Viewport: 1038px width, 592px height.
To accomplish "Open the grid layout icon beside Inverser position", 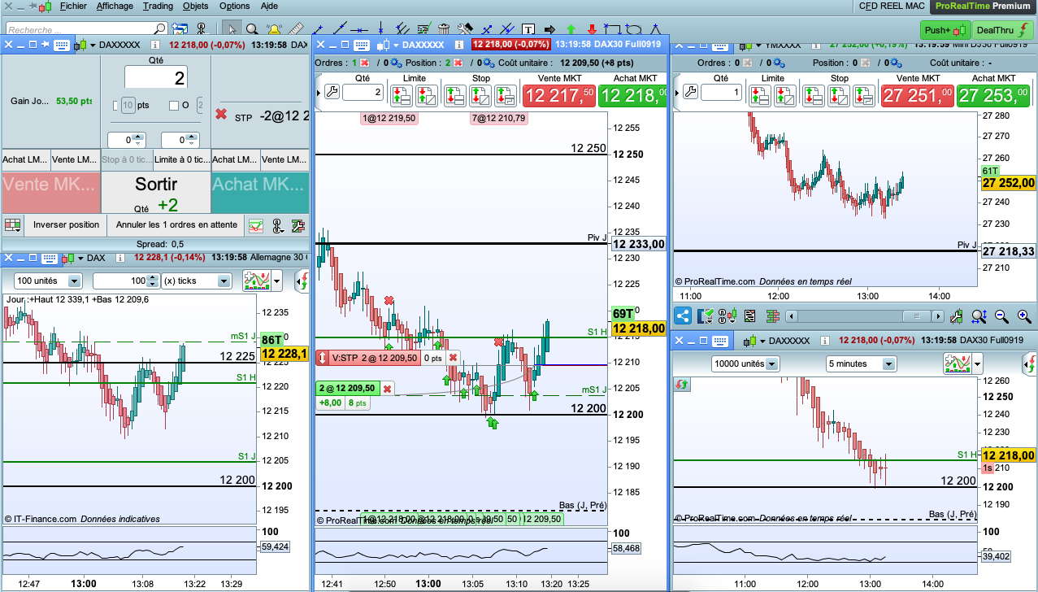I will [x=12, y=224].
